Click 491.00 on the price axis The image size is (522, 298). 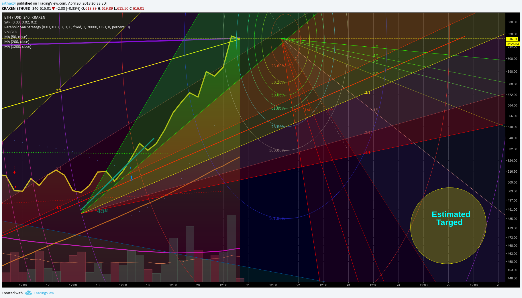click(512, 210)
